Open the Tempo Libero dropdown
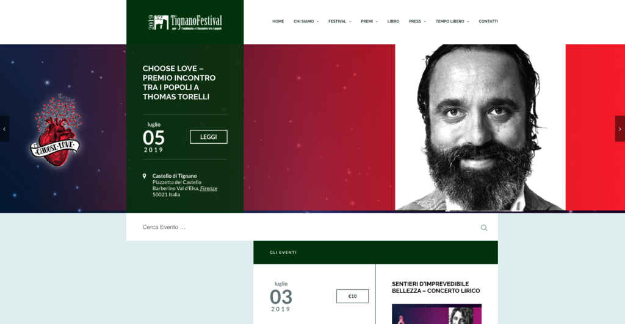This screenshot has width=625, height=324. (x=452, y=21)
